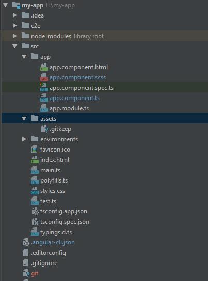Collapse the app folder arrow
Viewport: 208px width, 281px height.
coord(24,57)
